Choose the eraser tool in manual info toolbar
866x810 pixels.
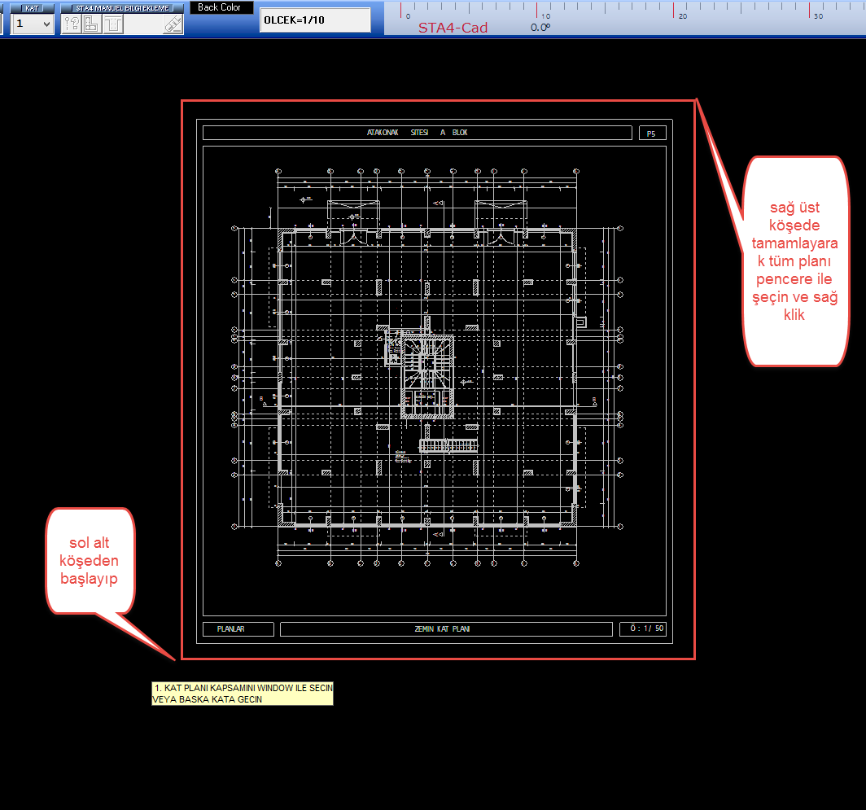click(x=173, y=24)
